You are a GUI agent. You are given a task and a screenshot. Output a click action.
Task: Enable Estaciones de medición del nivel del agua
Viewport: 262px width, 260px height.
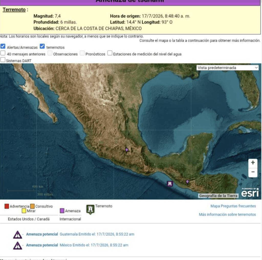click(110, 53)
